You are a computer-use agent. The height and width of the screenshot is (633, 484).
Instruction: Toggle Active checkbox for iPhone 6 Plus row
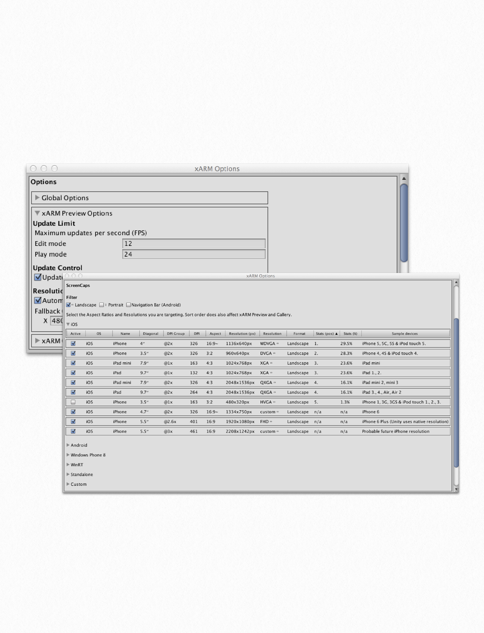(73, 421)
